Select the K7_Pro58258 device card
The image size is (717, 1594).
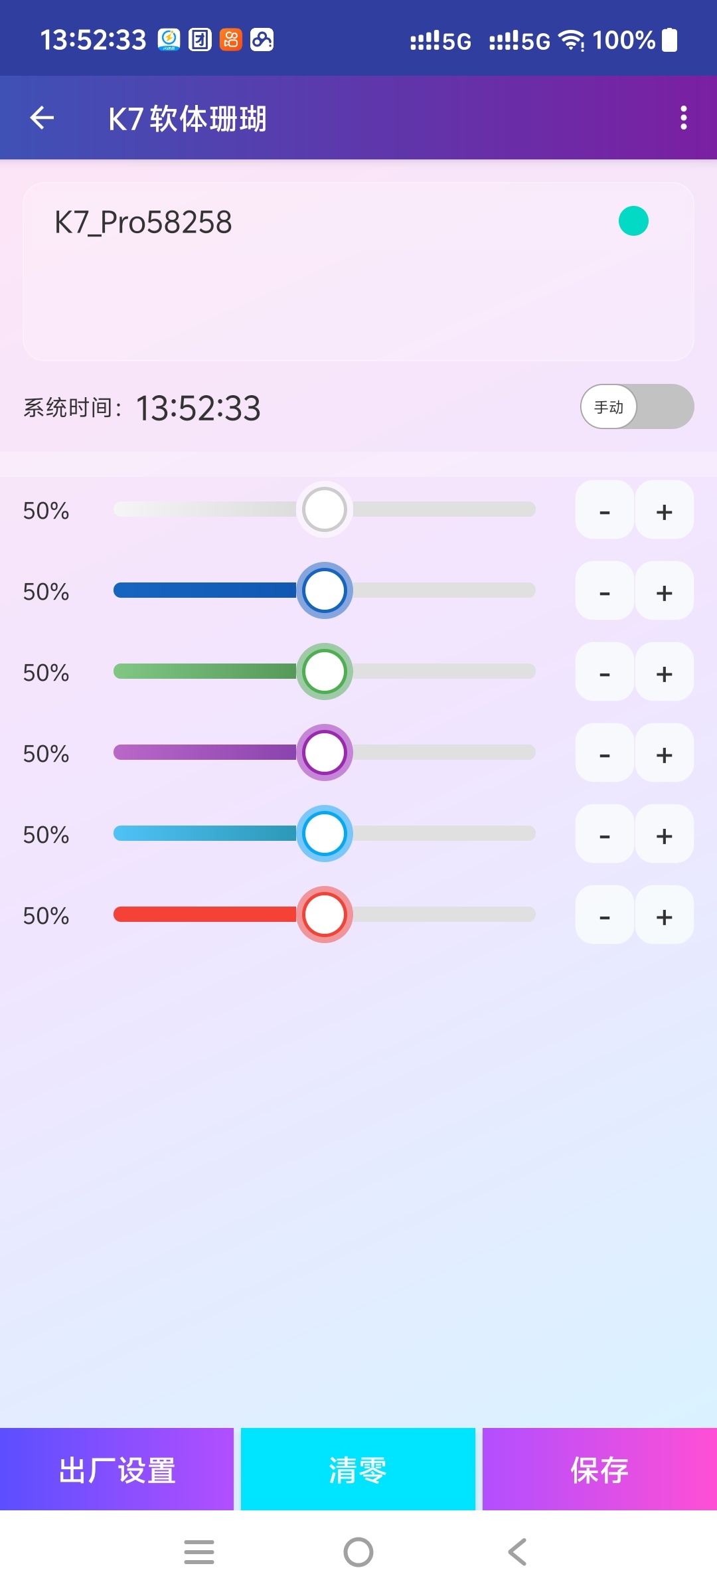click(358, 272)
